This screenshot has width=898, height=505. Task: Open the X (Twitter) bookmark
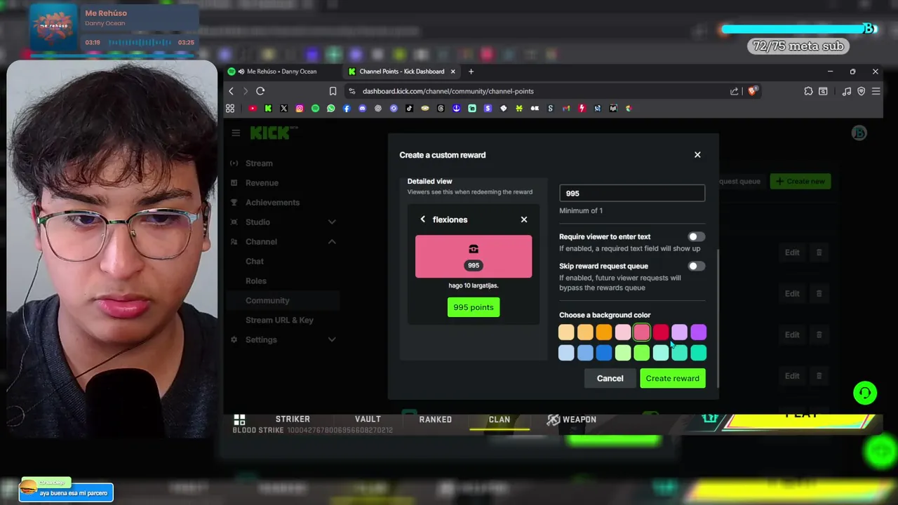tap(283, 108)
